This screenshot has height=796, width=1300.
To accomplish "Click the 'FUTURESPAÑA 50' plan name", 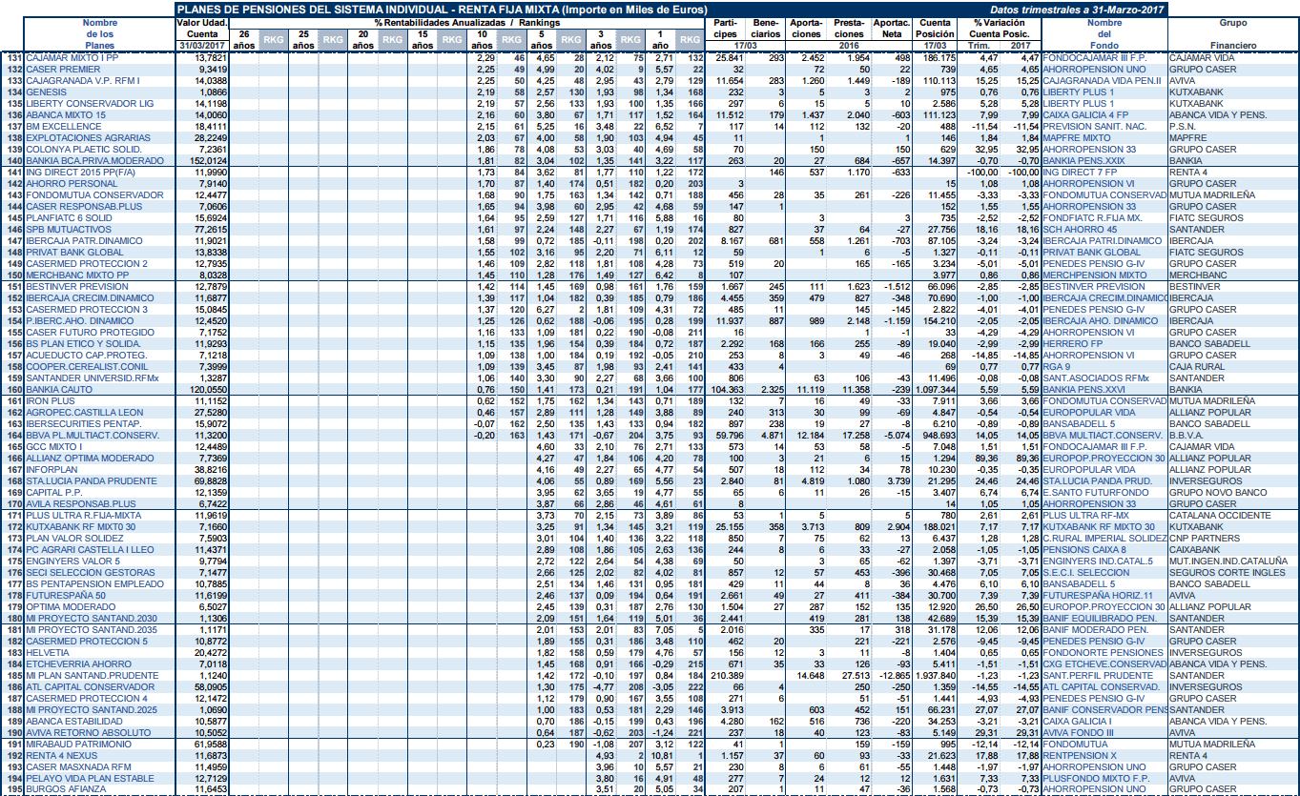I will pos(65,596).
